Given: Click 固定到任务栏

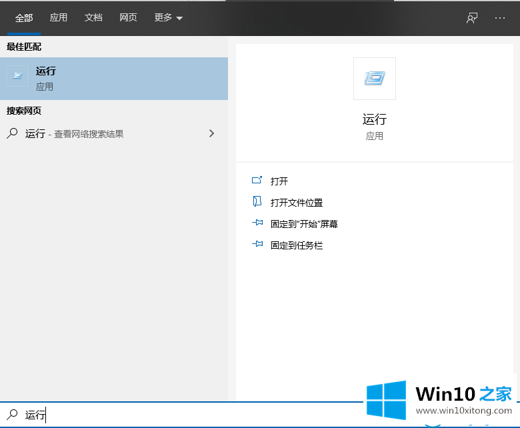Looking at the screenshot, I should (x=297, y=245).
